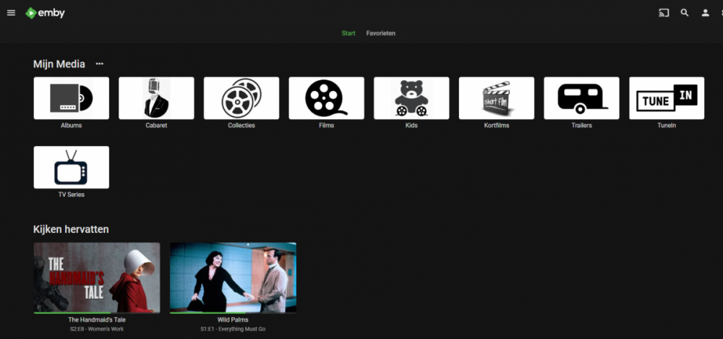The height and width of the screenshot is (339, 723).
Task: Click the Kijken hervatten heading
Action: click(71, 229)
